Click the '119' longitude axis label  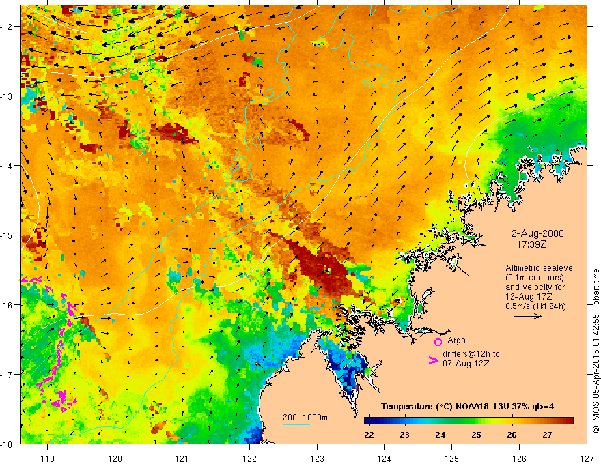(48, 459)
